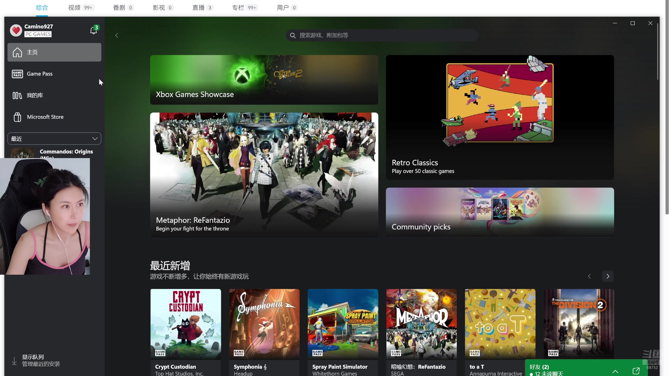The image size is (669, 376).
Task: Open the 暗喻幻想 ReFantazio game card
Action: [x=421, y=332]
